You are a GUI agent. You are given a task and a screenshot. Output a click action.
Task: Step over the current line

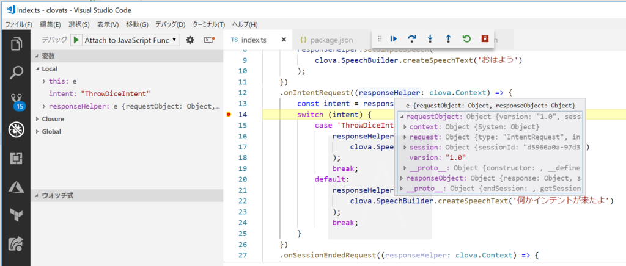(x=411, y=38)
